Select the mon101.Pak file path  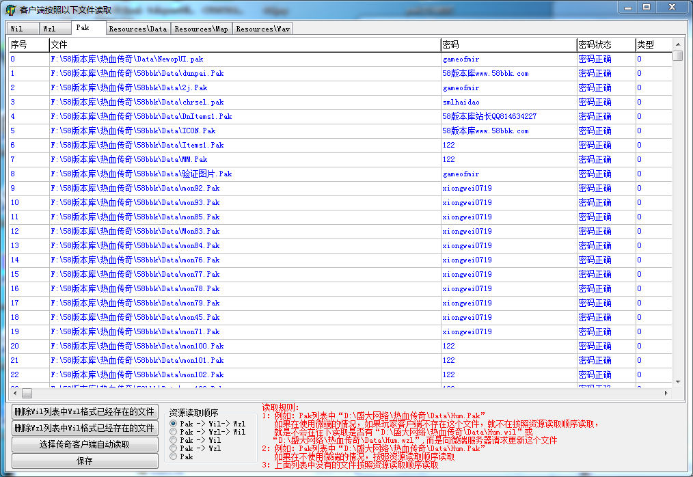coord(137,360)
